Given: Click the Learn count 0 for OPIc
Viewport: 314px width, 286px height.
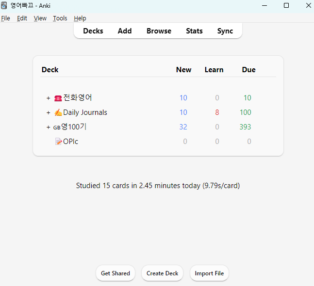Looking at the screenshot, I should click(x=217, y=142).
